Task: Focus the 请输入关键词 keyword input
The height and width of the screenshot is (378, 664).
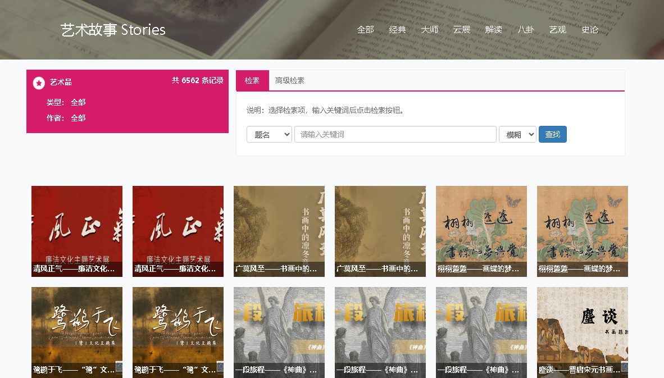Action: [x=395, y=135]
